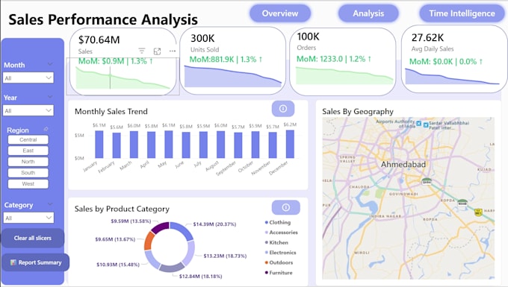Image resolution: width=508 pixels, height=287 pixels.
Task: Switch to the Overview page
Action: tap(280, 13)
